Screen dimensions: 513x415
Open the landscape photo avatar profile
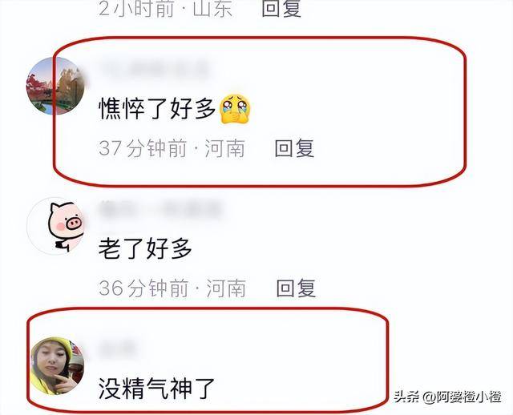click(55, 86)
